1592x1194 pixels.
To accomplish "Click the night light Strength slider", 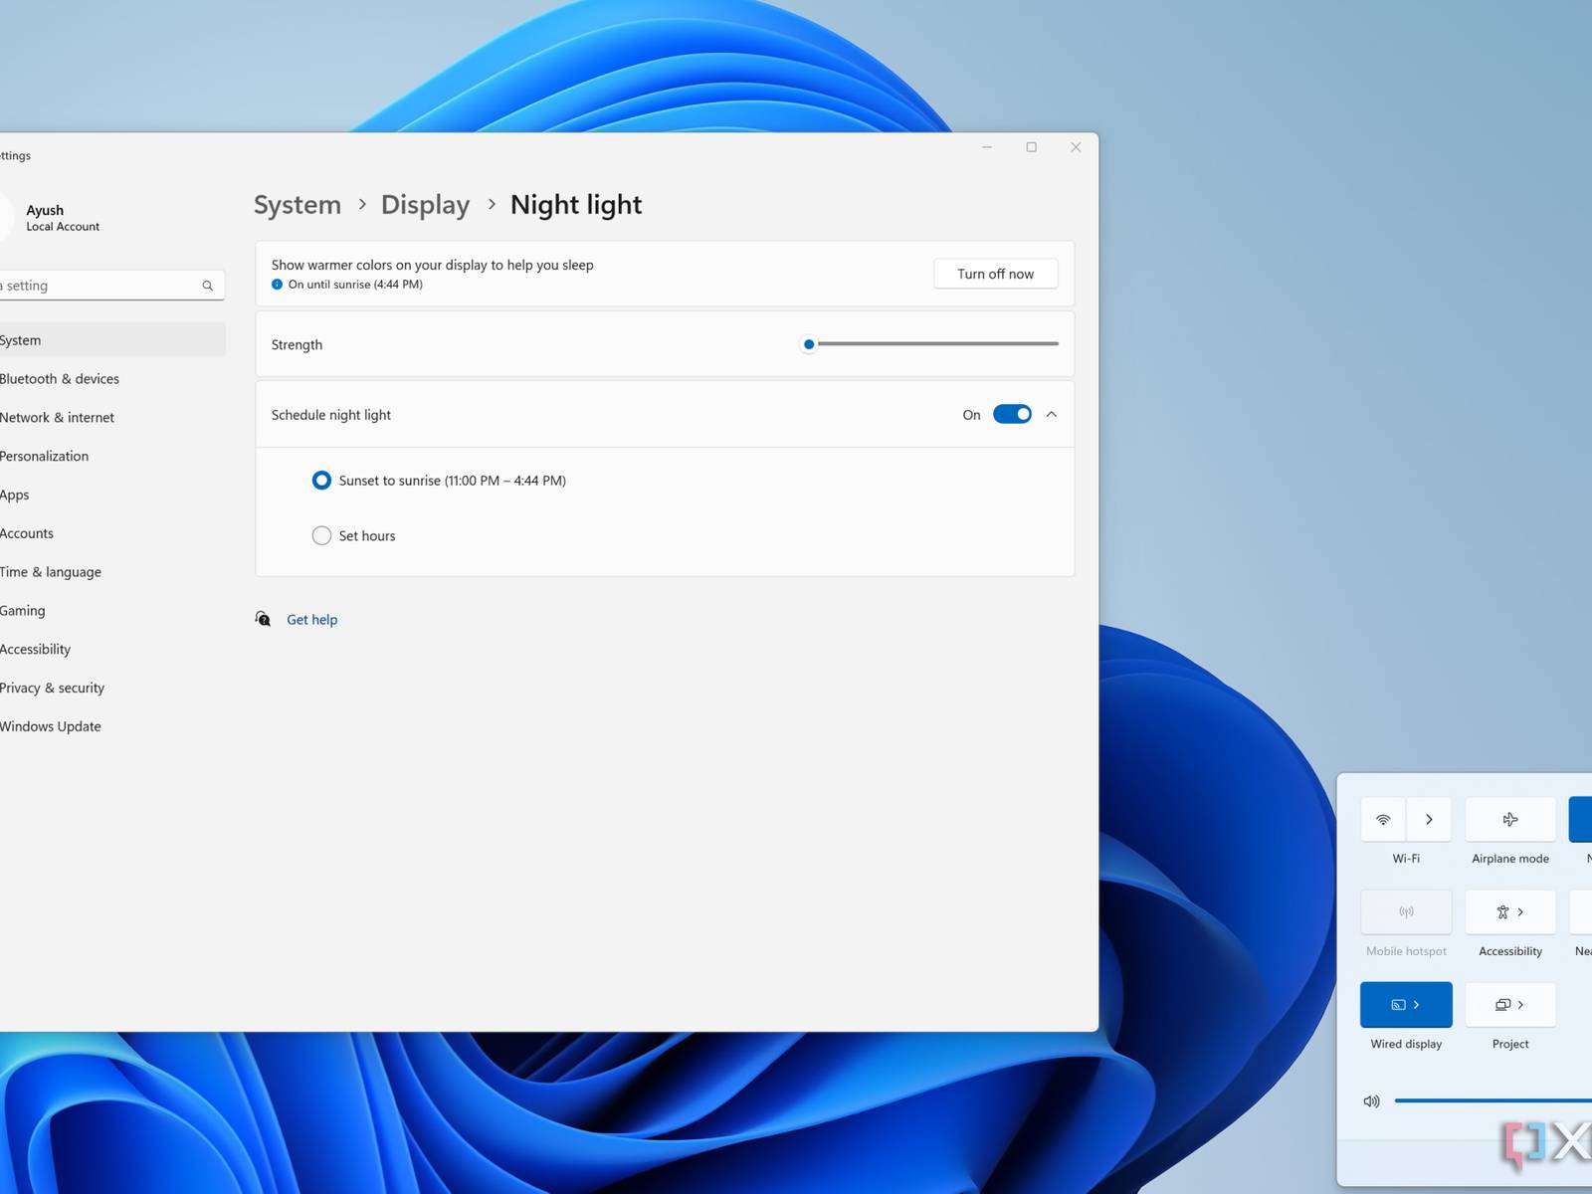I will point(935,344).
